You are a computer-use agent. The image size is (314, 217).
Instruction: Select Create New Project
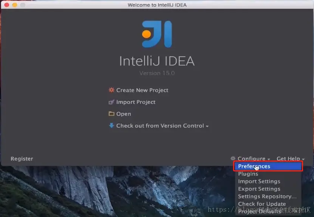click(x=142, y=90)
